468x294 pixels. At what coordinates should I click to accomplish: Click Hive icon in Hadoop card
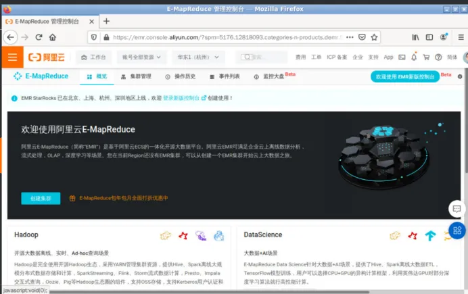[166, 236]
